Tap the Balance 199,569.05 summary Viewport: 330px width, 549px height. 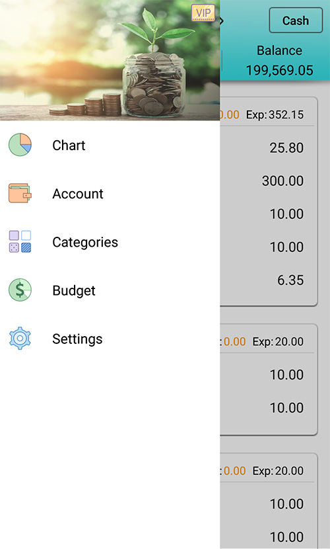pos(279,61)
